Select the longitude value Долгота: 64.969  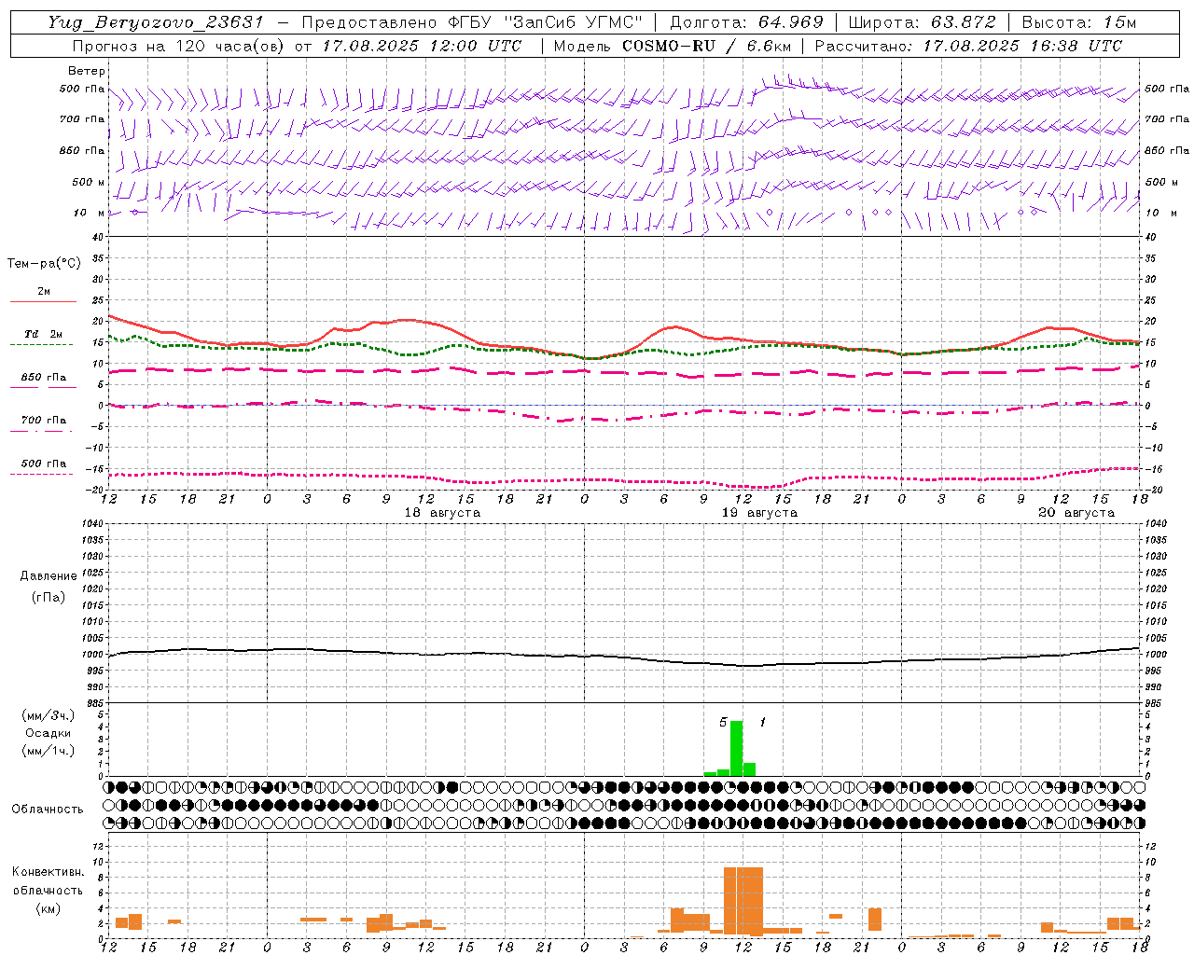coord(747,22)
